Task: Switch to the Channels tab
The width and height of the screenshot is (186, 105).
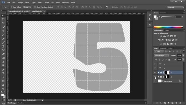Action: (x=163, y=48)
